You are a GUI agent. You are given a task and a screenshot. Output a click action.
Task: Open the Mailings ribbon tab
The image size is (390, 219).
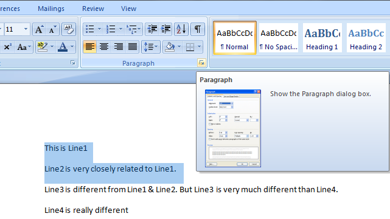pyautogui.click(x=51, y=9)
